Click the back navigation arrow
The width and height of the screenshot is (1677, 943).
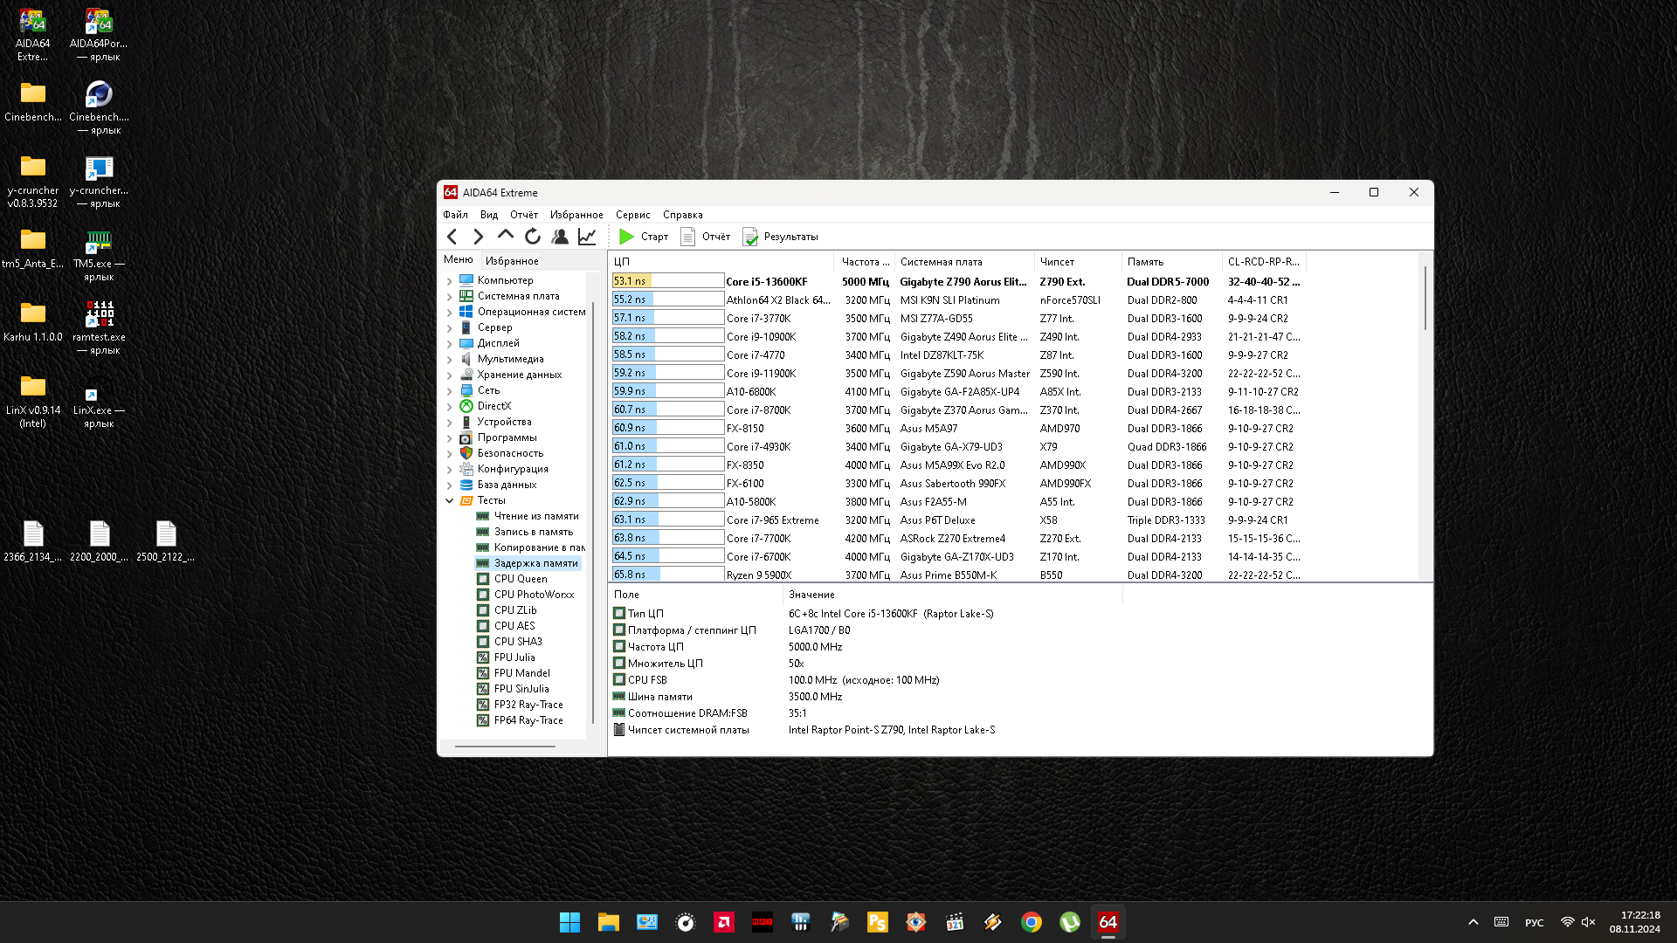452,237
